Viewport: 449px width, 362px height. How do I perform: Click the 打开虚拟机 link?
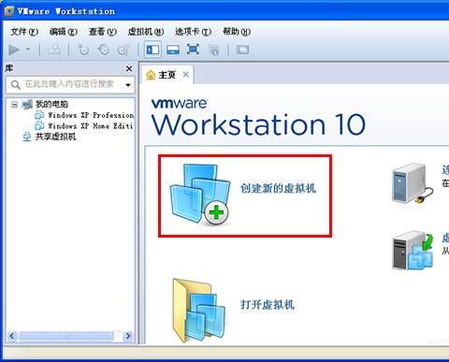click(268, 305)
